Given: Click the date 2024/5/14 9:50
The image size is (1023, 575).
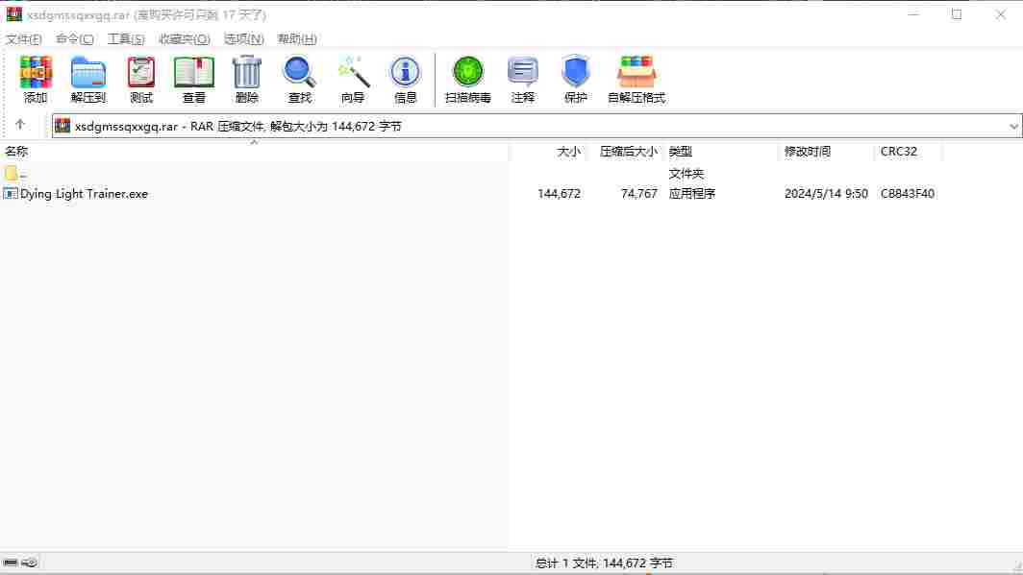Looking at the screenshot, I should (826, 193).
